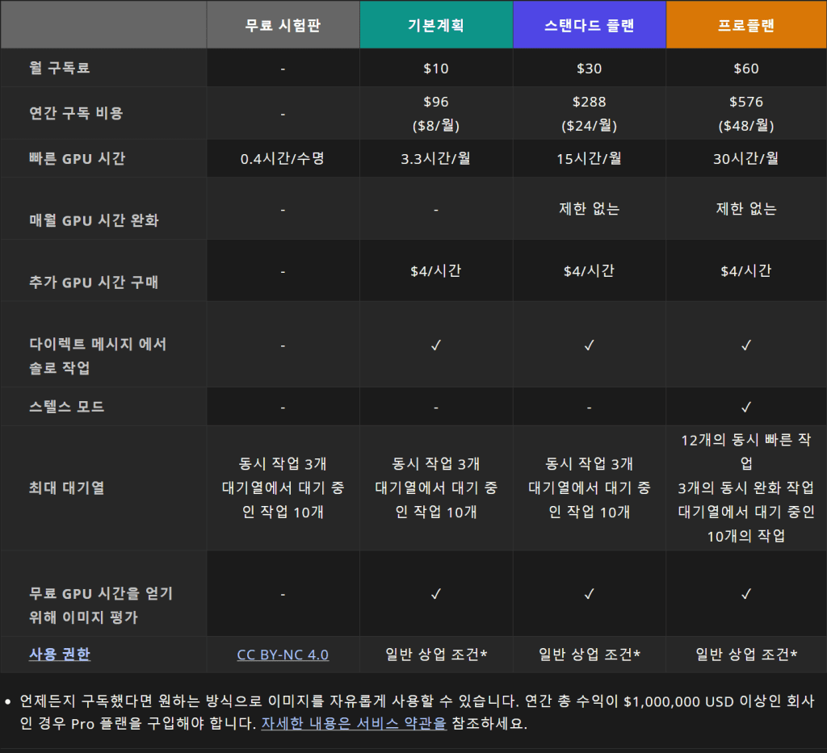Click the 월 구독료 row label
The height and width of the screenshot is (753, 827).
60,69
